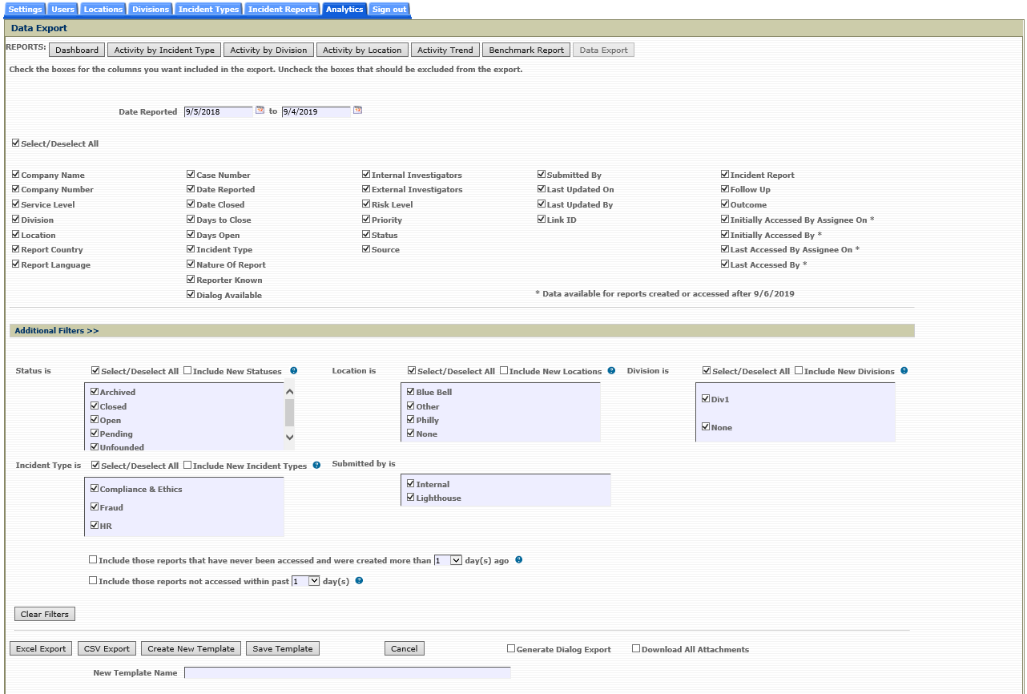Uncheck the Dialog Available column
This screenshot has height=694, width=1027.
coord(191,294)
